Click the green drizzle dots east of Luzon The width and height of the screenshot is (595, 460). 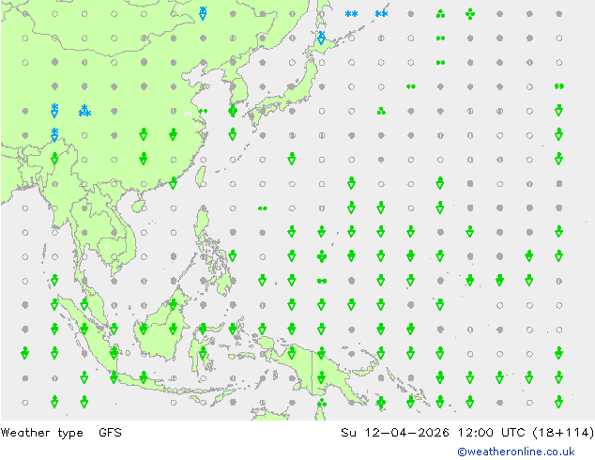click(x=262, y=208)
